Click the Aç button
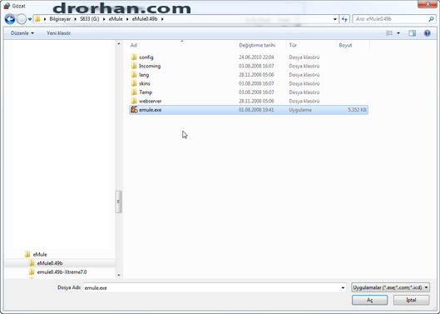Screen dimensions: 440x314 (x=369, y=300)
